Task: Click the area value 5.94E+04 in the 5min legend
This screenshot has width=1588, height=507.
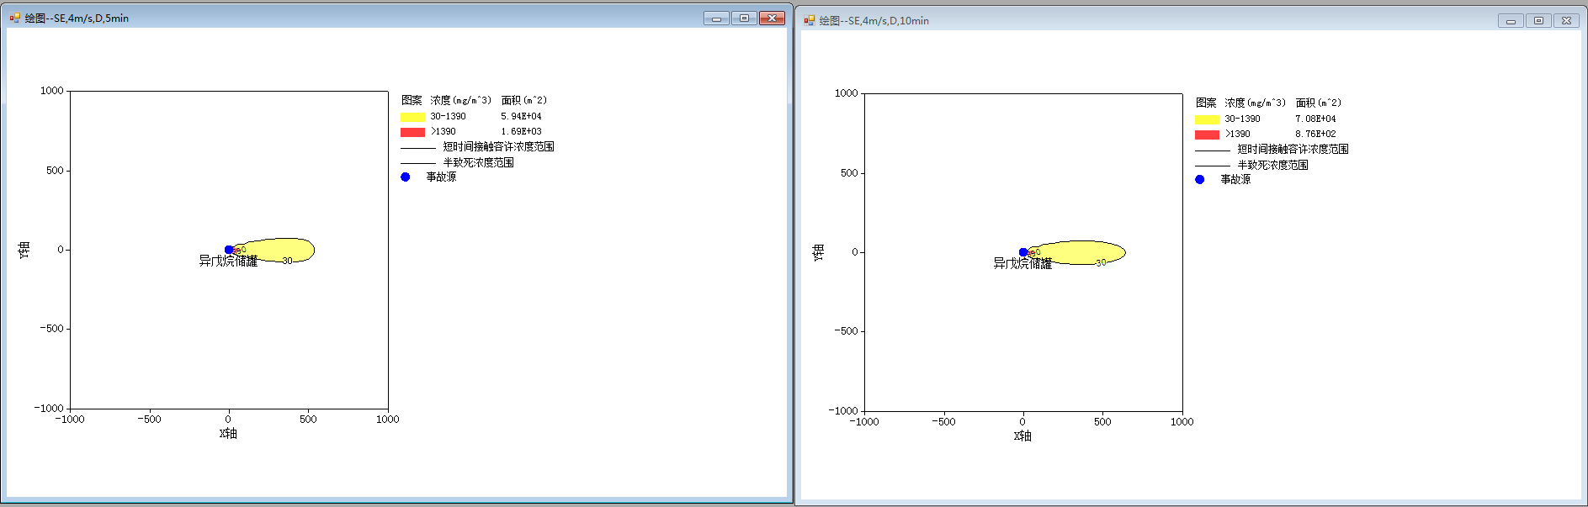Action: coord(521,116)
